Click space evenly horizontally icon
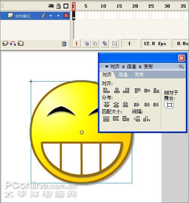The image size is (189, 203). (x=147, y=119)
